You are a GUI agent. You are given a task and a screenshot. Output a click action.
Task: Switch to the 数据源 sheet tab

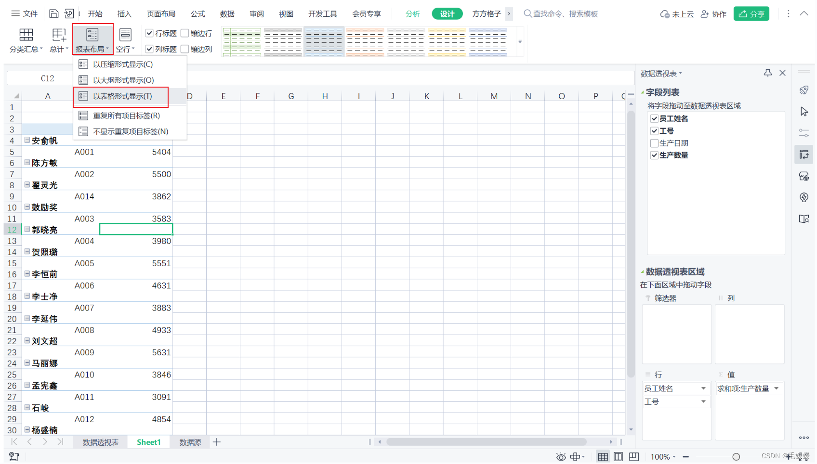tap(190, 442)
